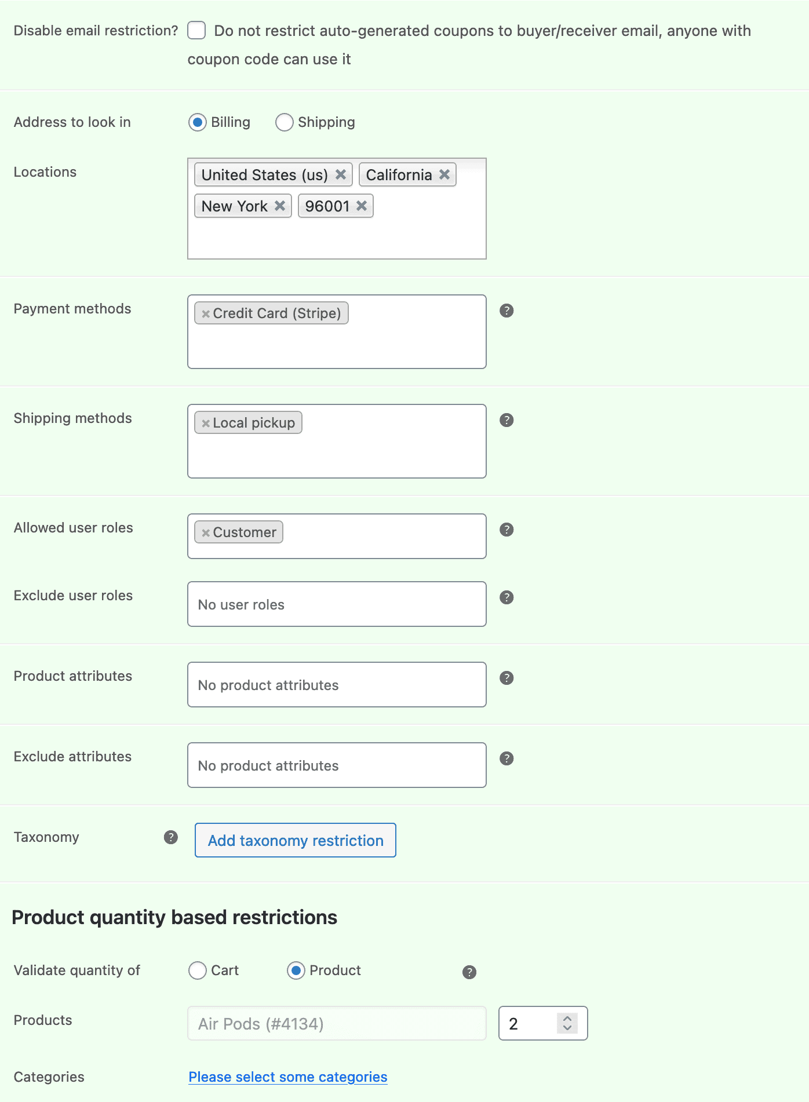Screen dimensions: 809x1102
Task: Open the Taxonomy help tooltip
Action: (171, 838)
